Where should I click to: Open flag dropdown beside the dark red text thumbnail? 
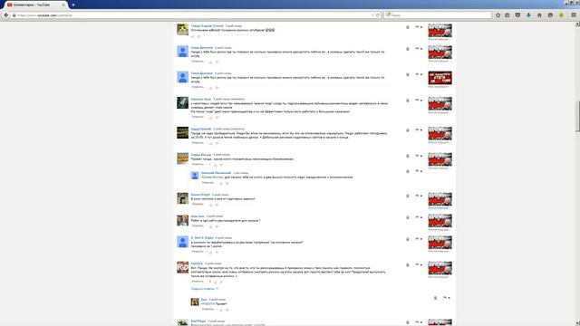point(419,74)
